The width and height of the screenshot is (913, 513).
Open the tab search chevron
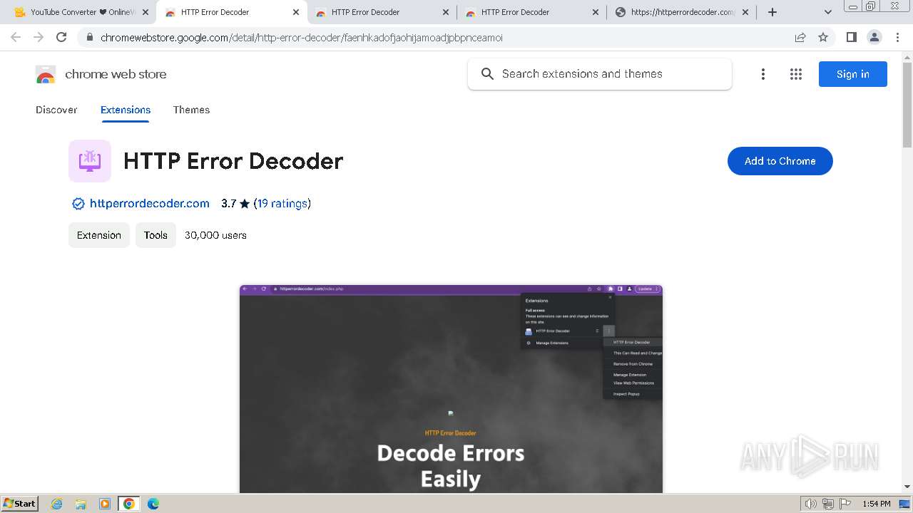pyautogui.click(x=827, y=12)
